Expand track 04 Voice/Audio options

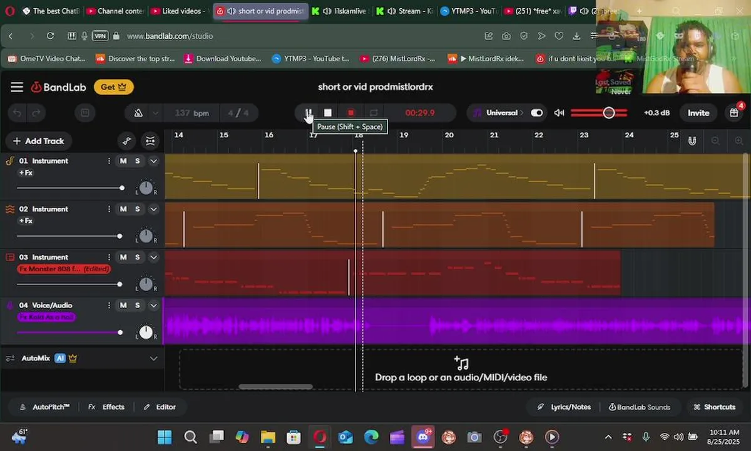click(153, 306)
